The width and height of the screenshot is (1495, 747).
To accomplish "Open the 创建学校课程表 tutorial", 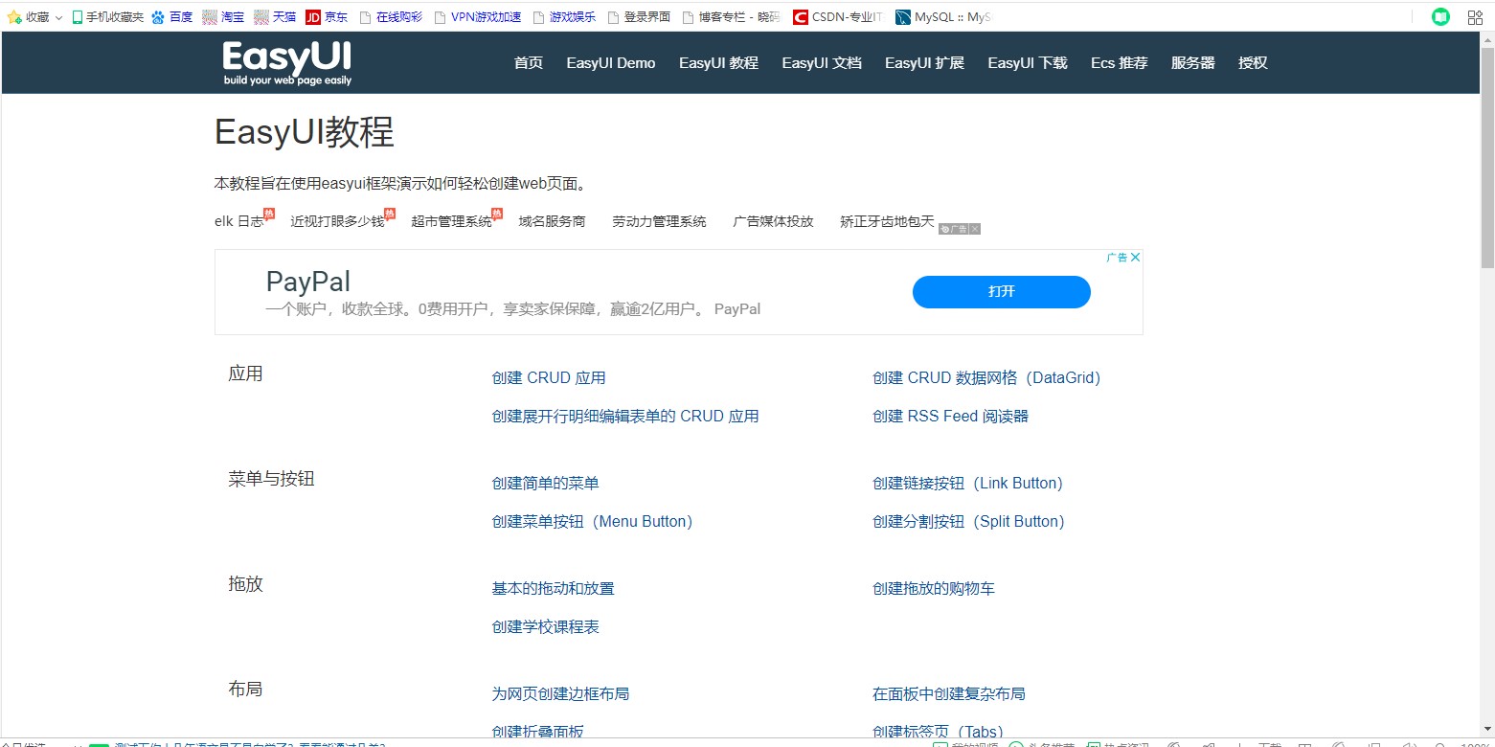I will coord(545,627).
